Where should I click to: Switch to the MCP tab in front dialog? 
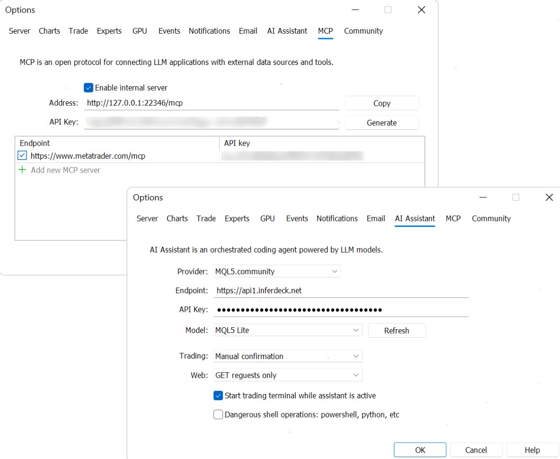point(453,219)
